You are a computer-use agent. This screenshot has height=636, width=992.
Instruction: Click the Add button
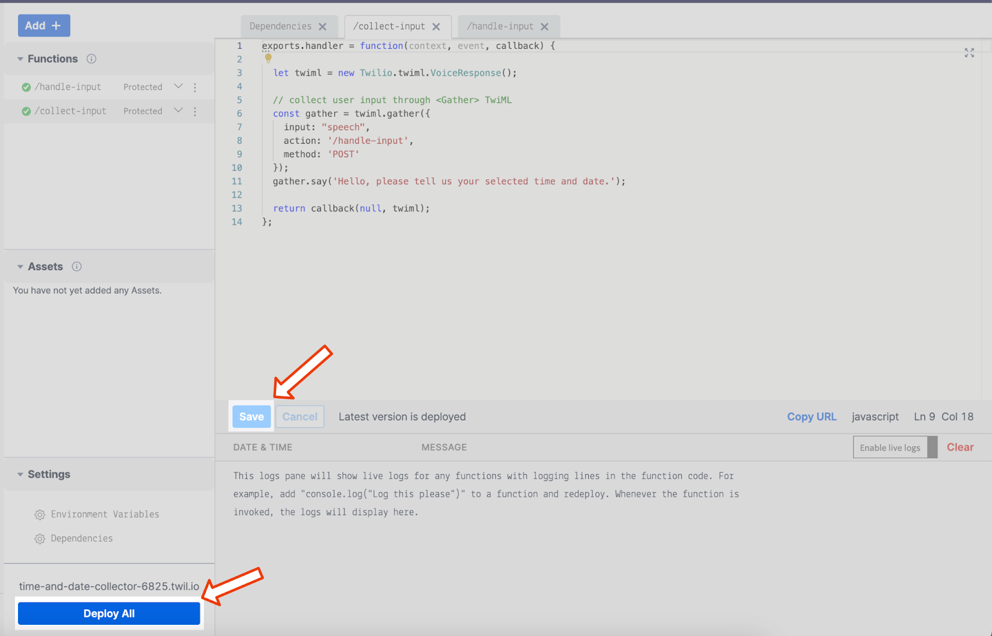point(43,25)
